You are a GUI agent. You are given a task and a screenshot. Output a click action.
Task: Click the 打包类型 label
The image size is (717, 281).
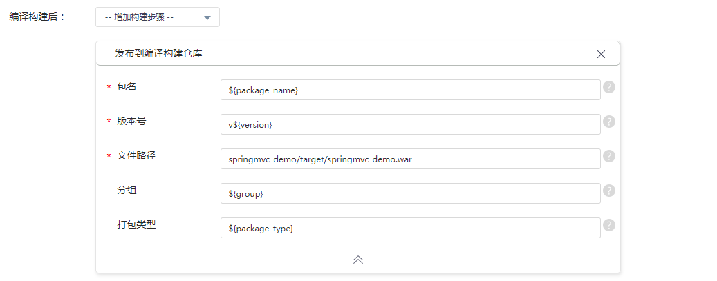tap(136, 224)
